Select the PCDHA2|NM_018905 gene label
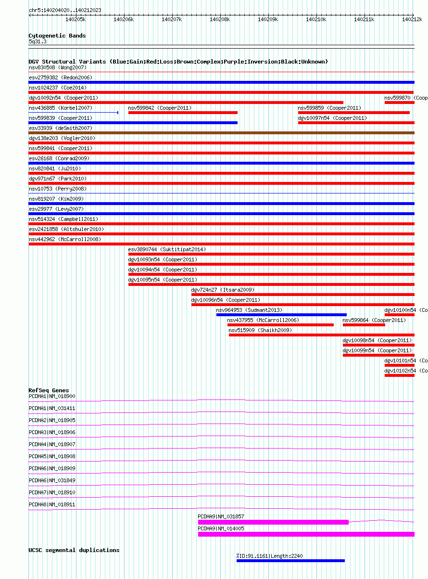This screenshot has width=428, height=579. [x=52, y=420]
